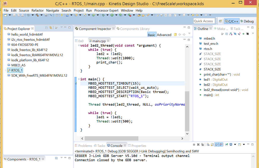
Task: Click the New C++ Class green icon
Action: pos(93,15)
